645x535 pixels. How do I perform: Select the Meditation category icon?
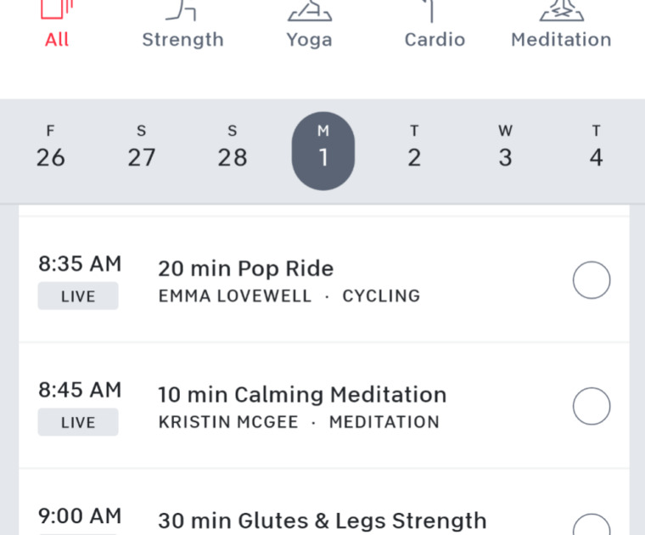pyautogui.click(x=560, y=10)
